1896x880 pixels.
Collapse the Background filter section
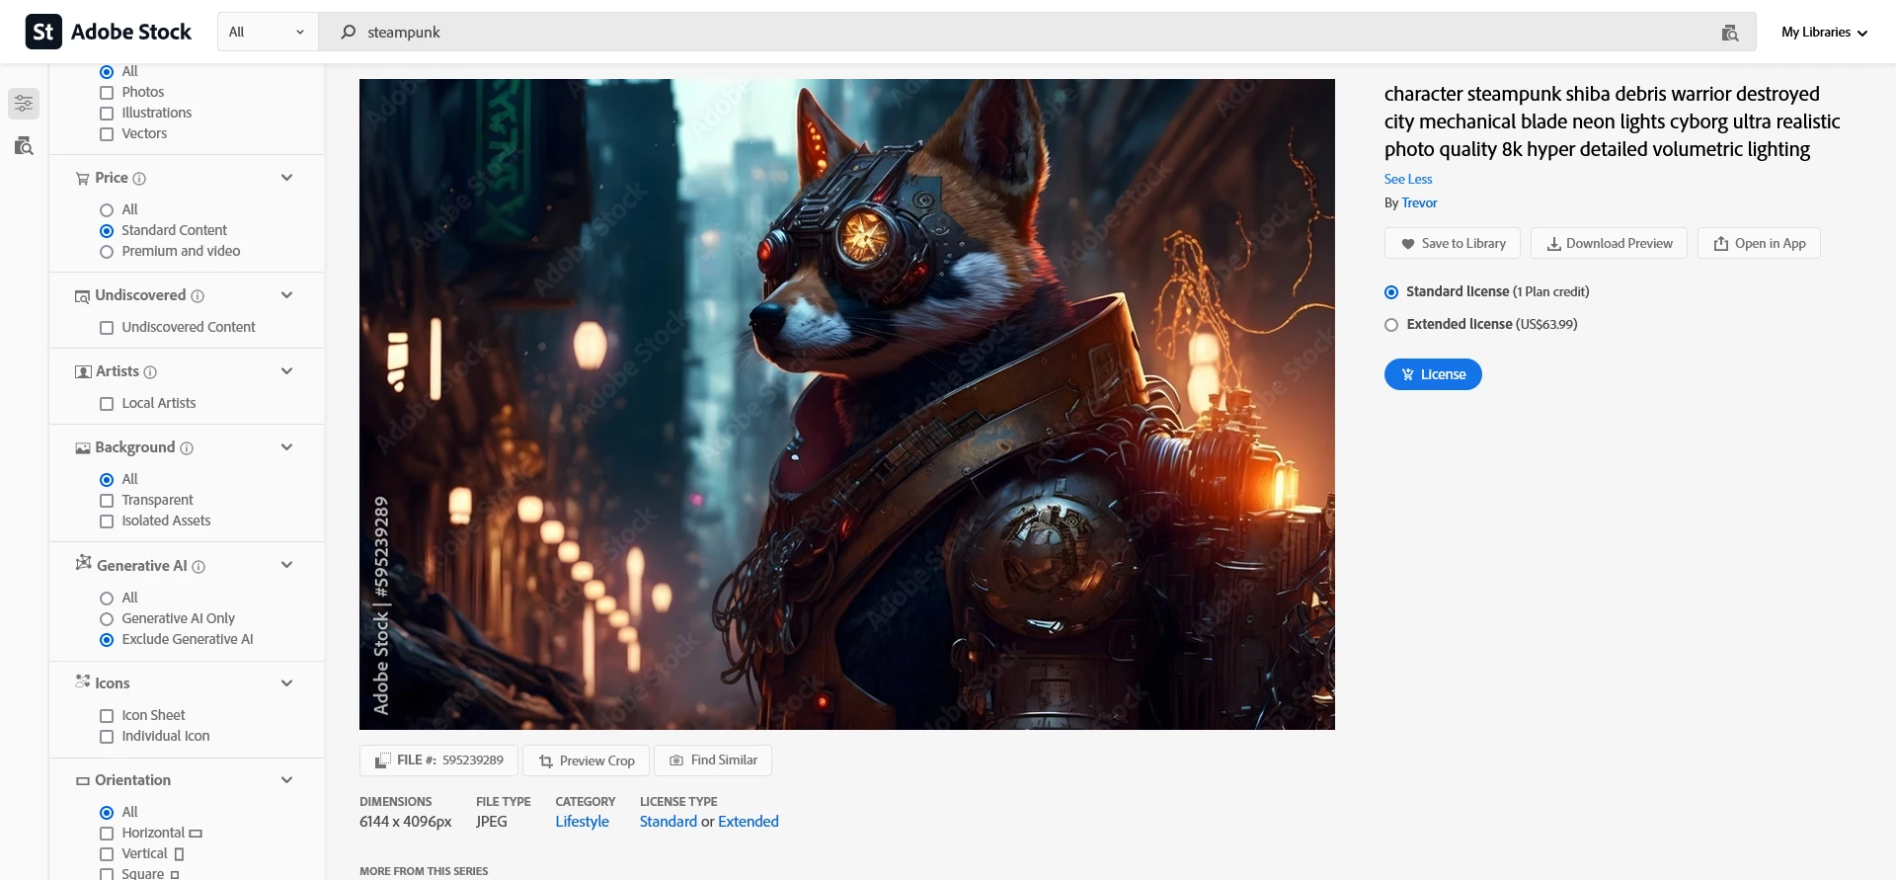[286, 447]
